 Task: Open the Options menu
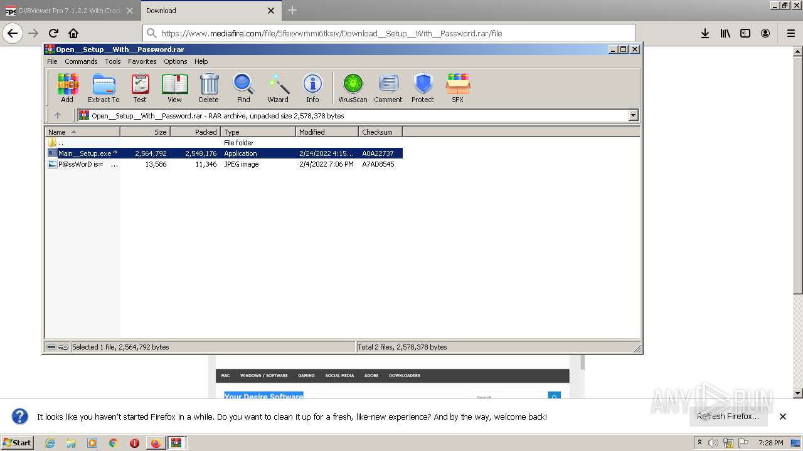click(x=176, y=61)
